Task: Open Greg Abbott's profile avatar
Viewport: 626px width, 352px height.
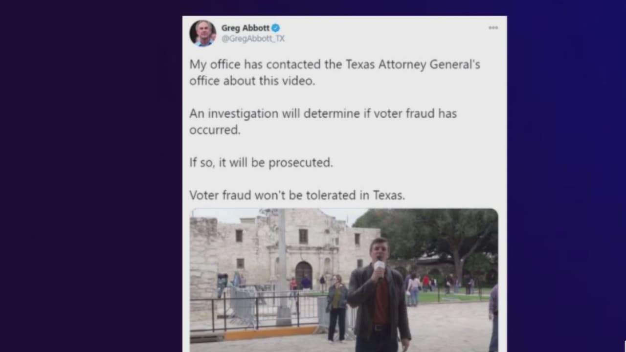Action: point(202,33)
